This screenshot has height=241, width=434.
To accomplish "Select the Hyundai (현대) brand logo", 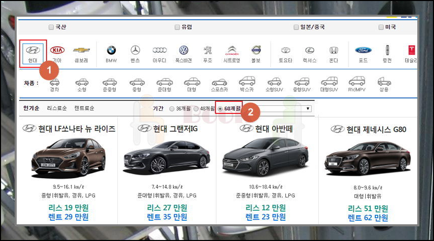I will coord(33,50).
